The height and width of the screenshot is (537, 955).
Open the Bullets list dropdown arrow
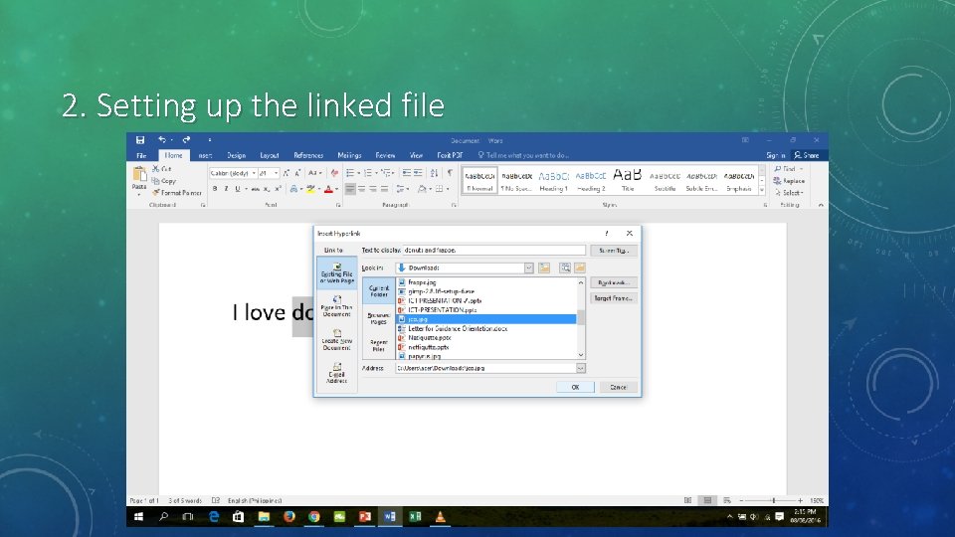358,173
